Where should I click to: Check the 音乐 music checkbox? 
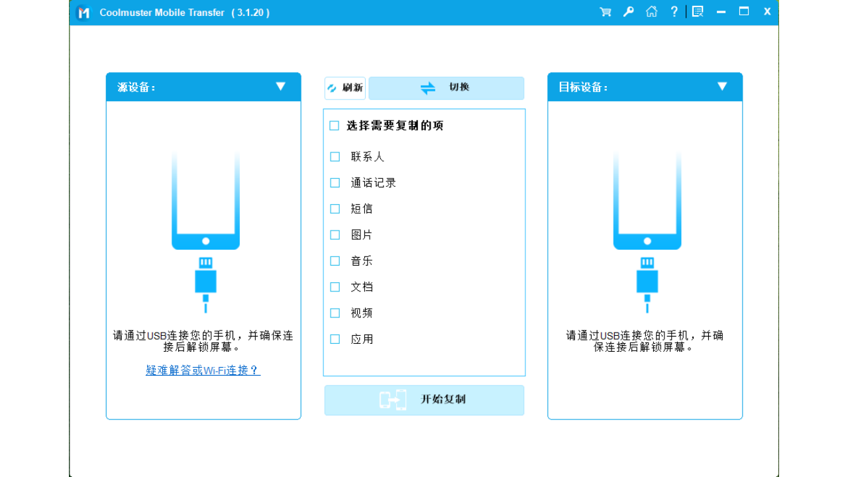pyautogui.click(x=335, y=260)
